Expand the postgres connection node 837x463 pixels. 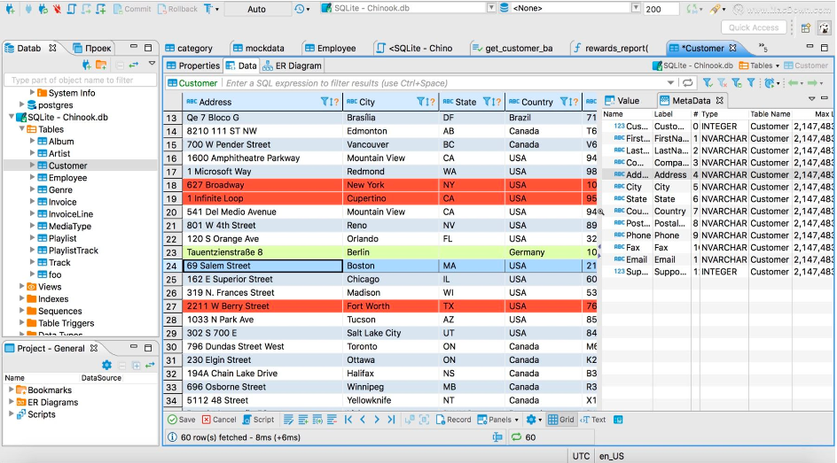click(22, 104)
